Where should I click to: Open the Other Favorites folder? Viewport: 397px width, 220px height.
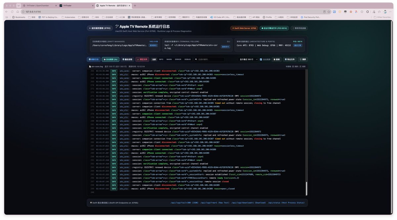[x=382, y=17]
